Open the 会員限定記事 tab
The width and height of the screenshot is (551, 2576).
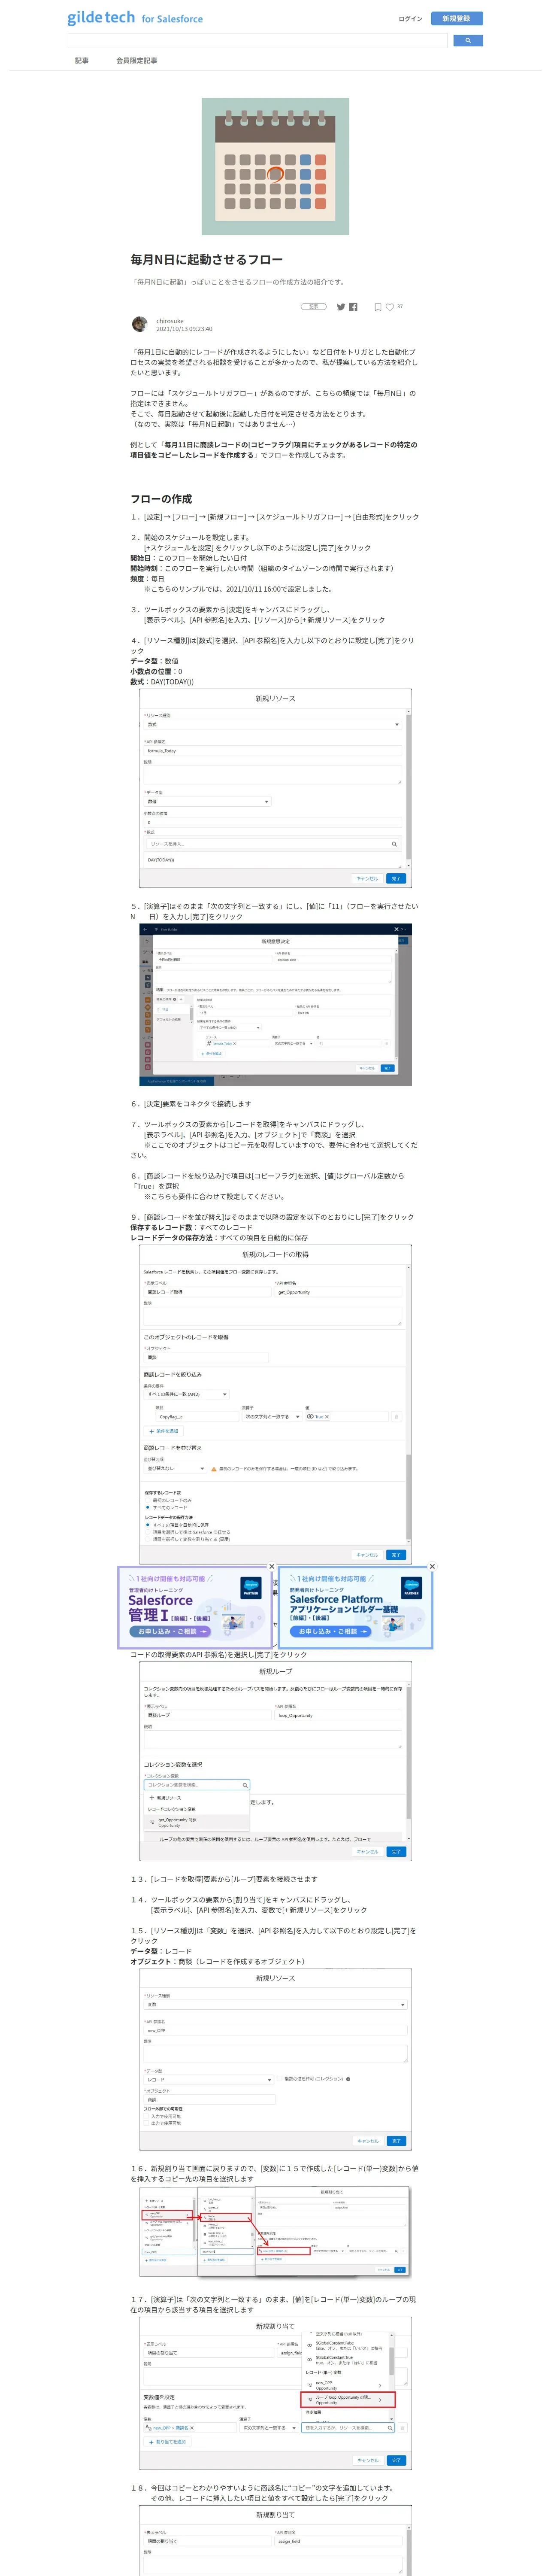pos(137,61)
